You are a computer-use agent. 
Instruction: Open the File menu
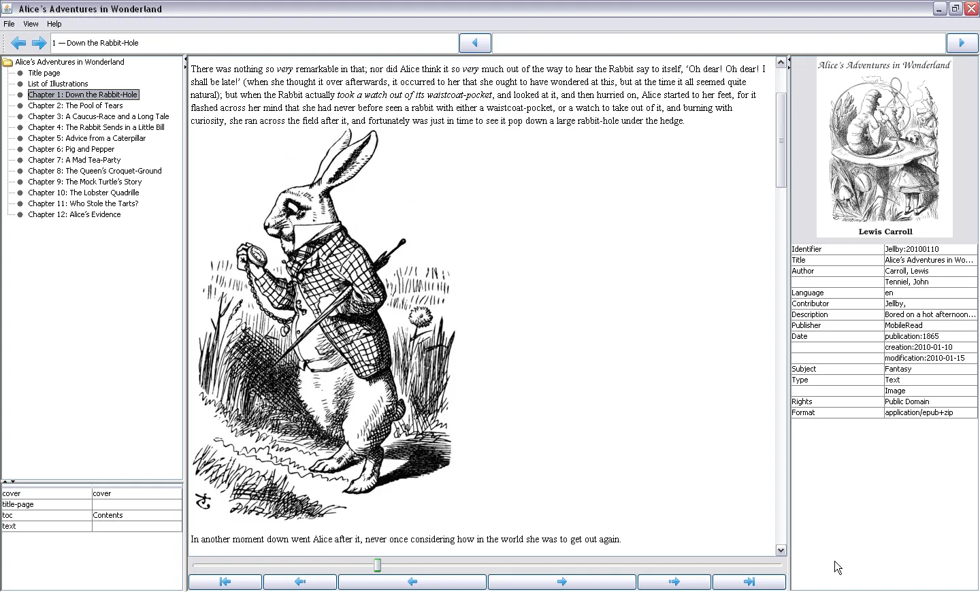tap(10, 24)
